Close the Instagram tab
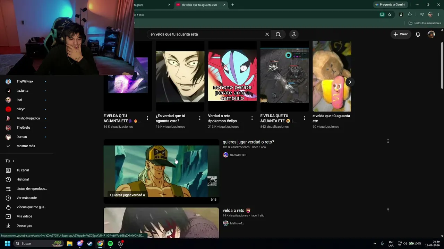Image resolution: width=444 pixels, height=249 pixels. pyautogui.click(x=169, y=5)
